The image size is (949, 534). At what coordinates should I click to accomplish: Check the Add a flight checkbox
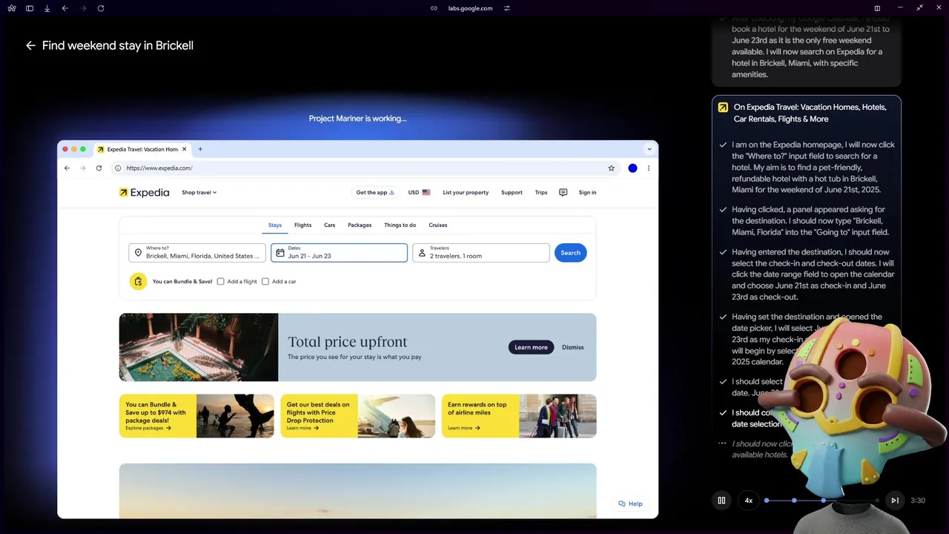click(220, 282)
